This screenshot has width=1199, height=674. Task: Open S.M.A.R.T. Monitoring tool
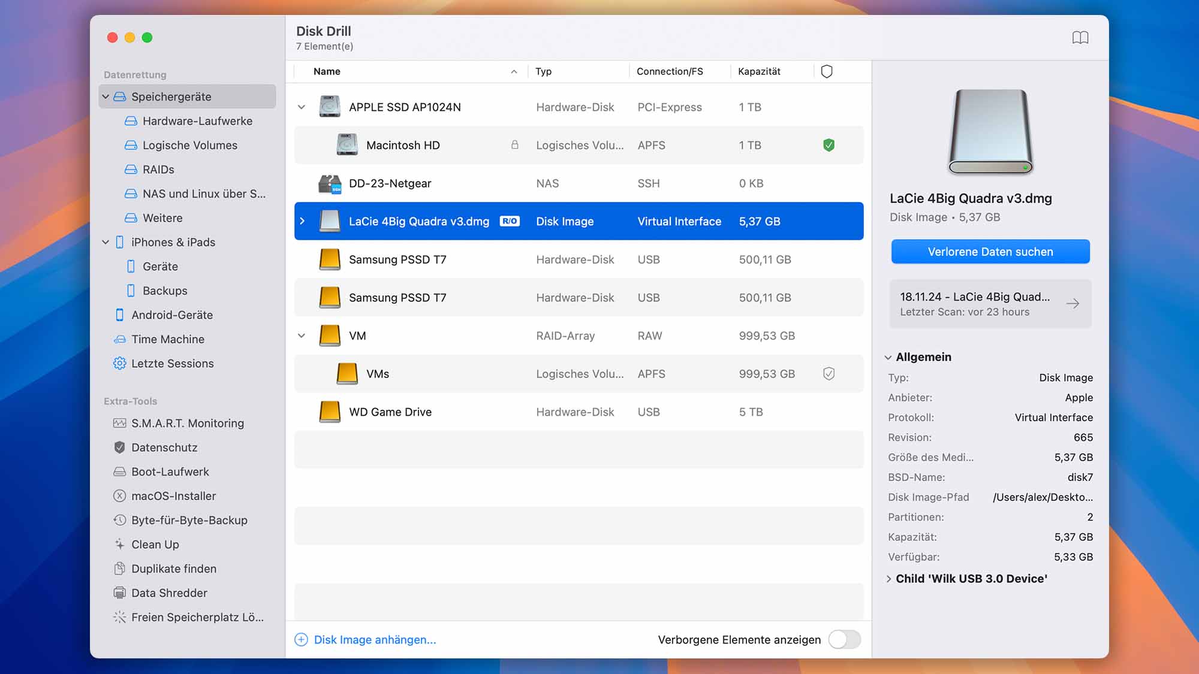point(187,423)
